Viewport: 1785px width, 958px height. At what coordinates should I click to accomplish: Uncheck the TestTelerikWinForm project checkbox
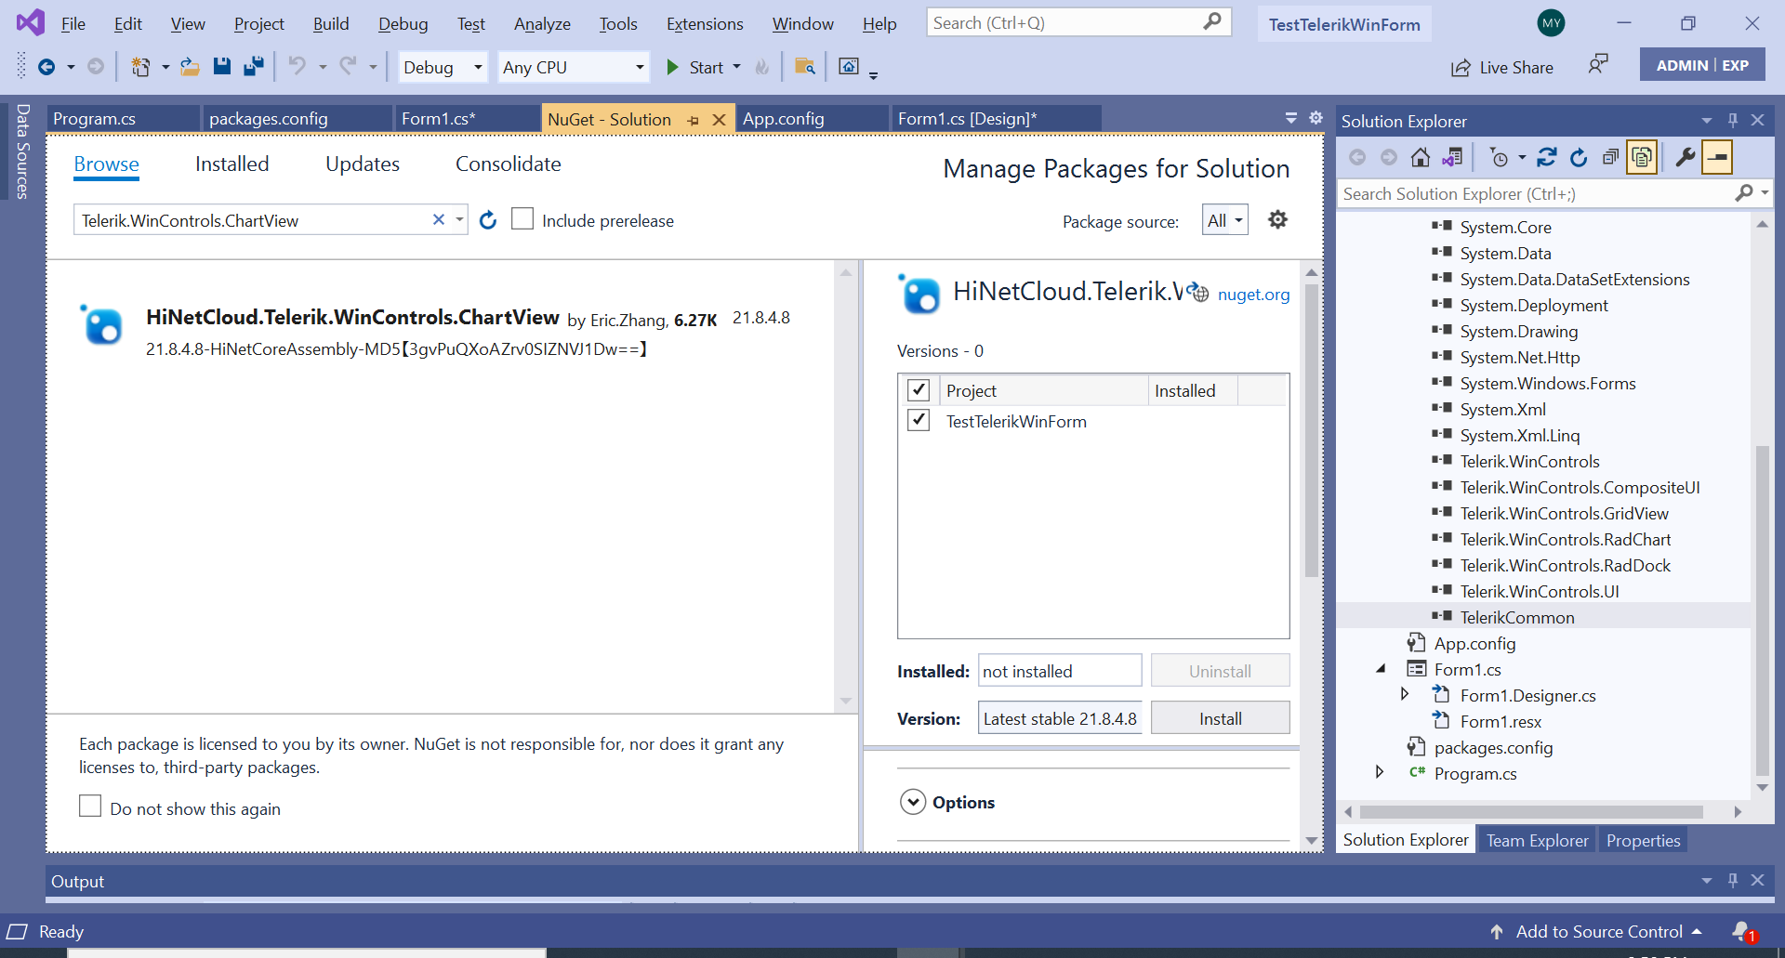pyautogui.click(x=919, y=420)
